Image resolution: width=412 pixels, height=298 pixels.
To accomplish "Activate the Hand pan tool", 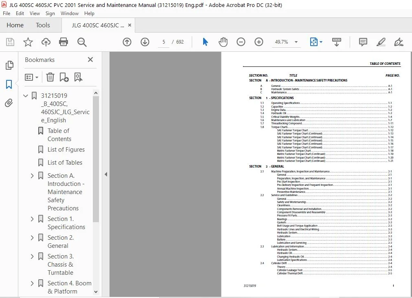I will (223, 42).
